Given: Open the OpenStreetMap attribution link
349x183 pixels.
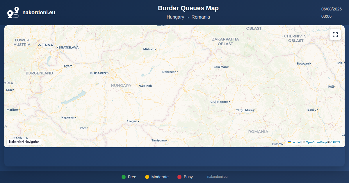Looking at the screenshot, I should 316,142.
